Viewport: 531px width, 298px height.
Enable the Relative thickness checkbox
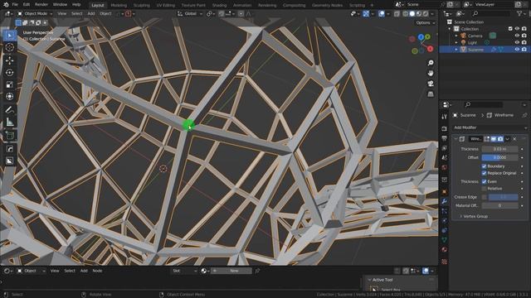(x=484, y=189)
